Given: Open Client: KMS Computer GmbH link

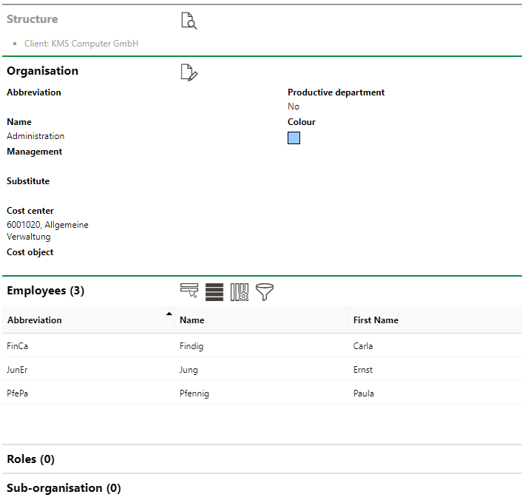Looking at the screenshot, I should pos(81,44).
